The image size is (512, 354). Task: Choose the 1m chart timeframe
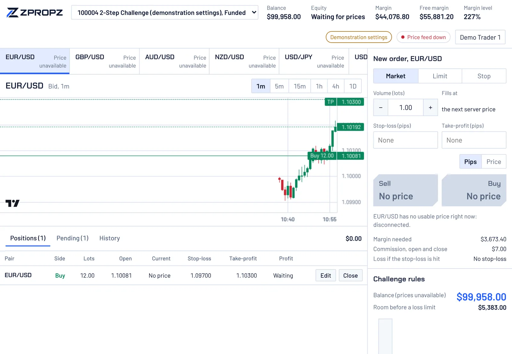(x=261, y=86)
